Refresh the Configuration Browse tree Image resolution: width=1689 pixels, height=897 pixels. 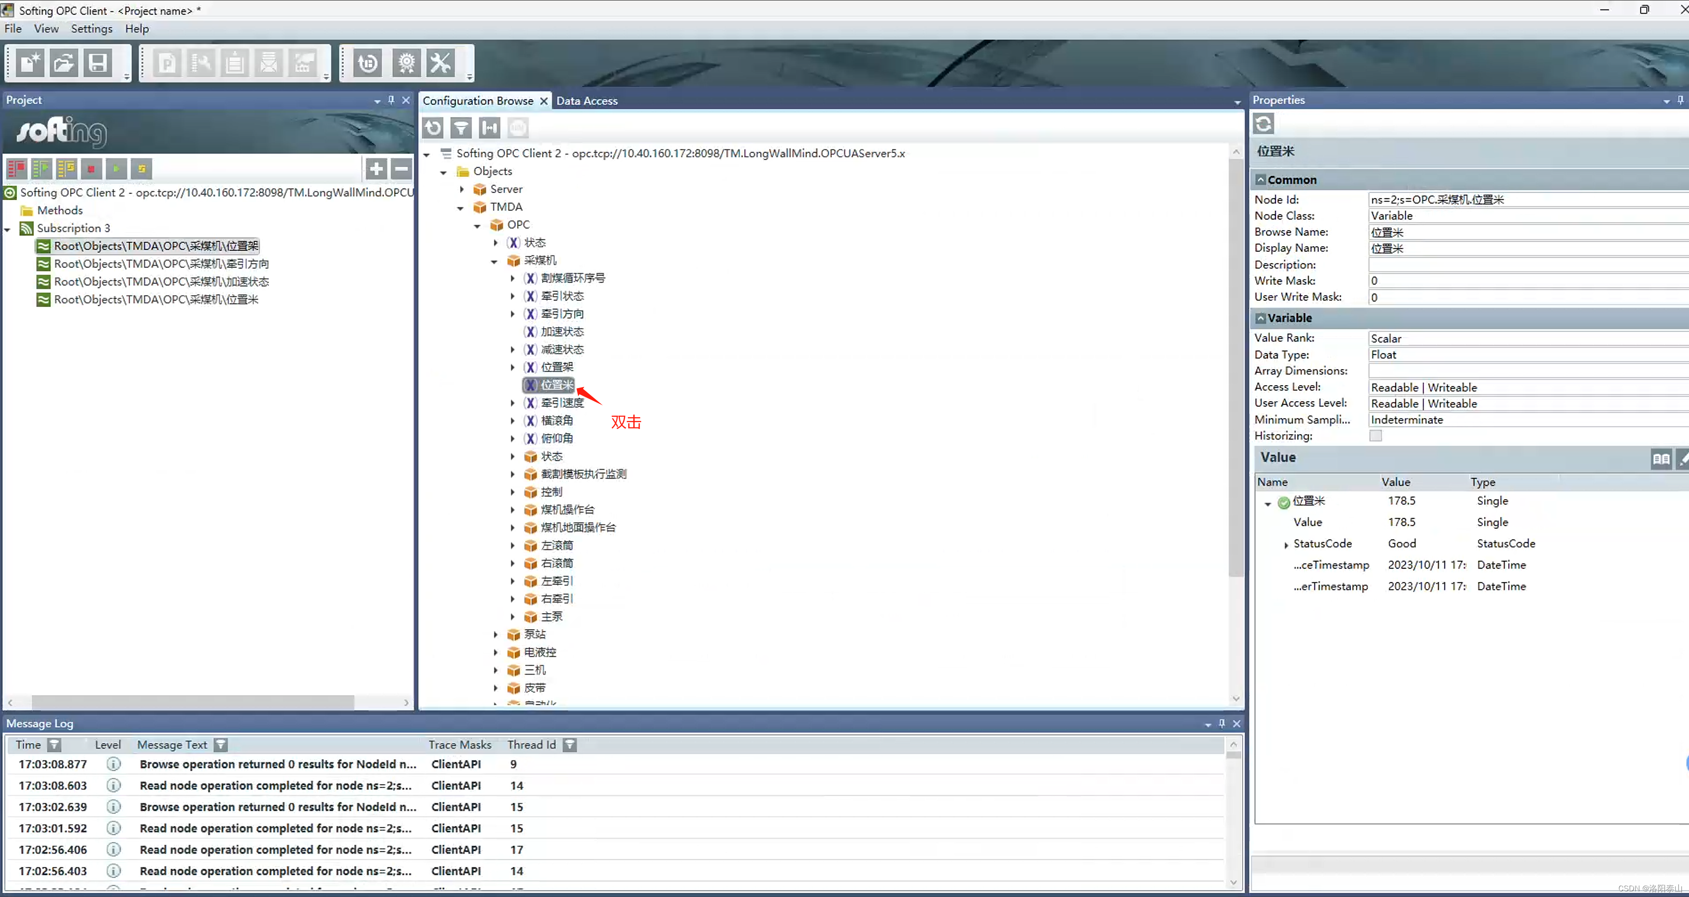433,127
